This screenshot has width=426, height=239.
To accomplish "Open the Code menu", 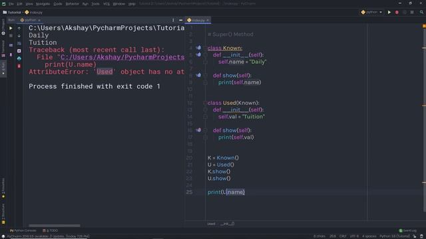I will (58, 4).
